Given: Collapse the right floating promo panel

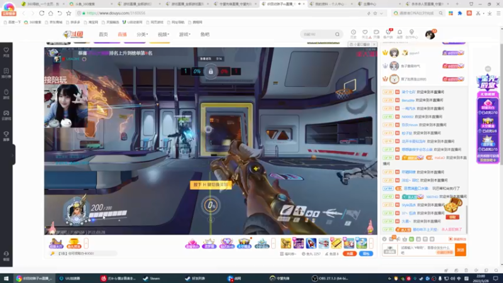Looking at the screenshot, I should pyautogui.click(x=488, y=69).
